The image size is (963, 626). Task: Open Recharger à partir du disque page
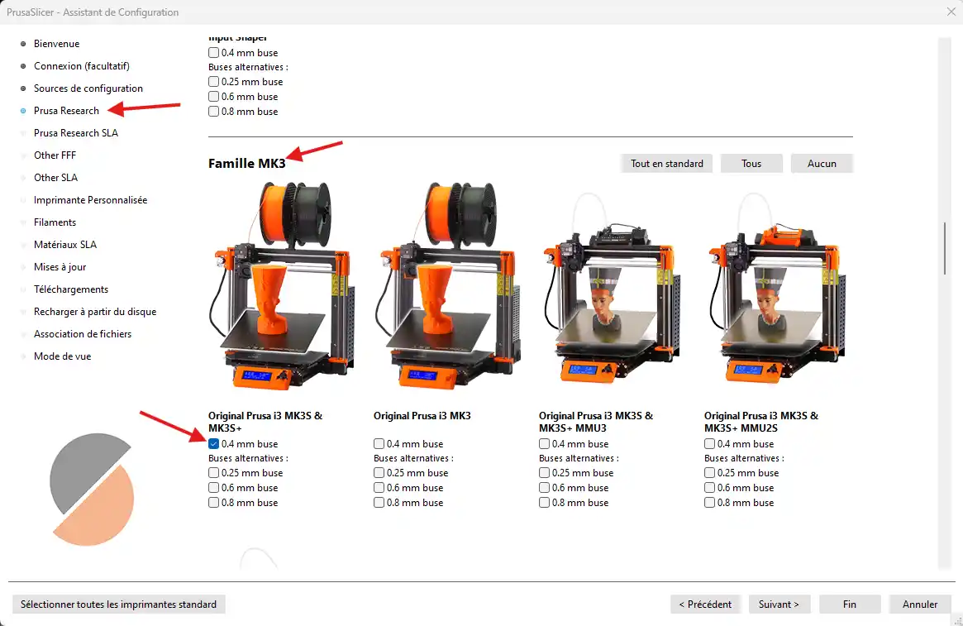[x=95, y=312]
